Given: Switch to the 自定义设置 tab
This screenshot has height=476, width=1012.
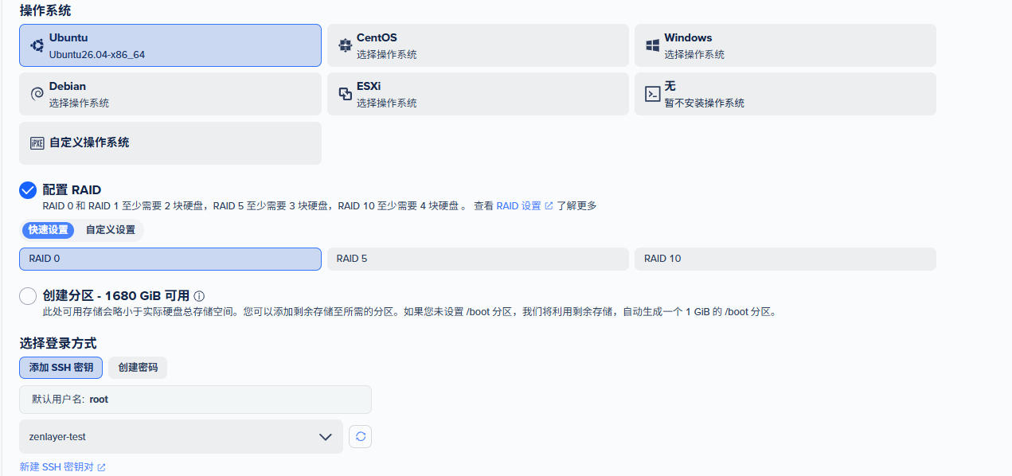Looking at the screenshot, I should [111, 230].
